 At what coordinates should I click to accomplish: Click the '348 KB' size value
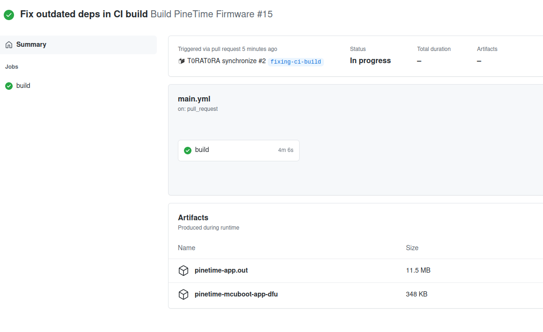[417, 294]
